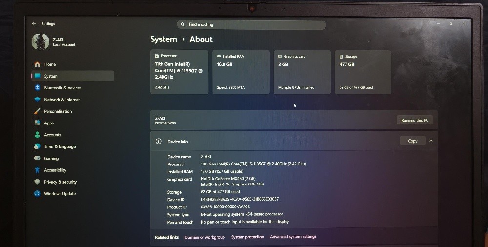Select Time & language menu item

point(72,147)
